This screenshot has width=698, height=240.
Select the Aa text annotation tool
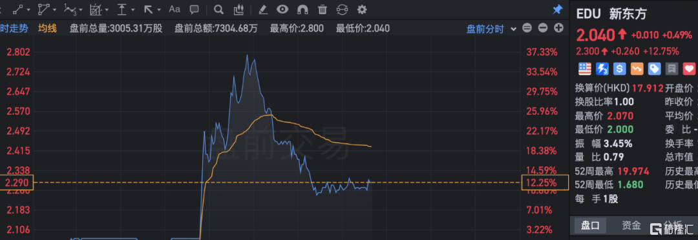coord(174,9)
